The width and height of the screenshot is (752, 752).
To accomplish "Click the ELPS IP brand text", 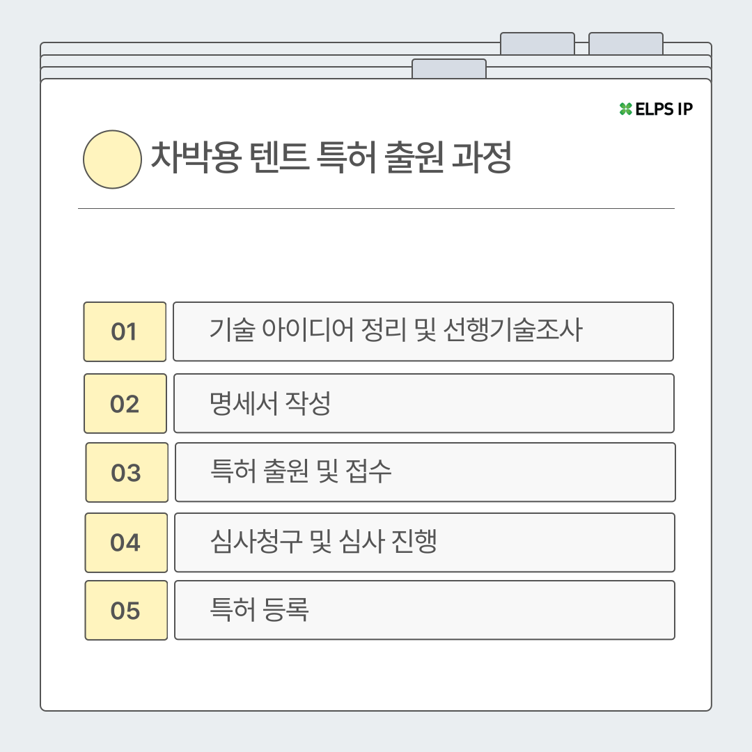I will coord(664,109).
